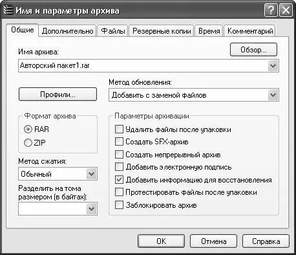
Task: Enable Удалить файлы после упаковки
Action: click(119, 129)
